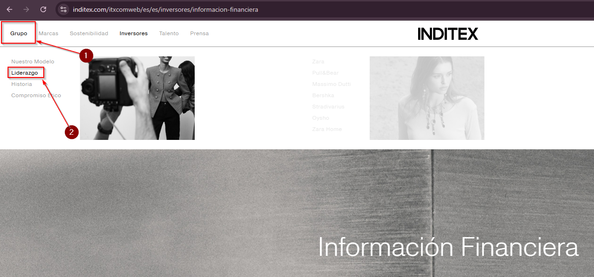Click the browser forward arrow

pyautogui.click(x=26, y=9)
